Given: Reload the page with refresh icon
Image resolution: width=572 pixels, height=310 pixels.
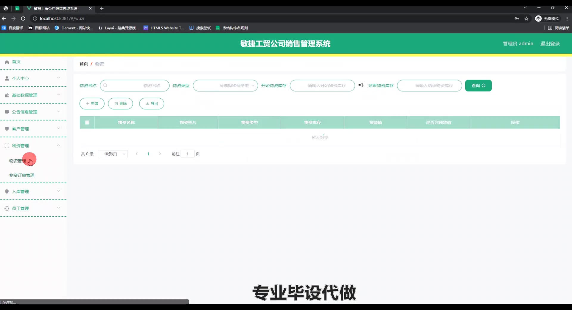Looking at the screenshot, I should pyautogui.click(x=23, y=18).
